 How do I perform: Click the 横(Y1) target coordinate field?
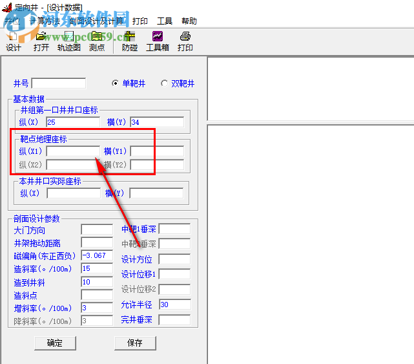coord(157,151)
